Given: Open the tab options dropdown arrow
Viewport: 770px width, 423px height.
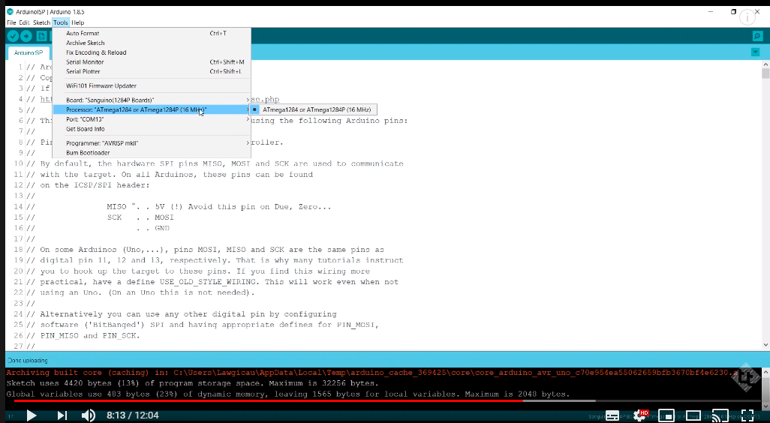Looking at the screenshot, I should [x=755, y=52].
